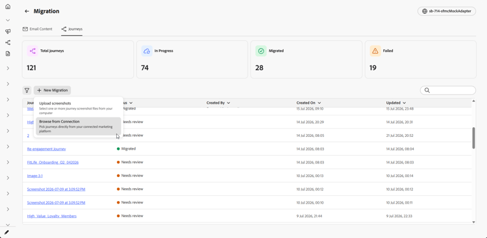487x238 pixels.
Task: Choose Browse from Connection menu option
Action: 79,126
